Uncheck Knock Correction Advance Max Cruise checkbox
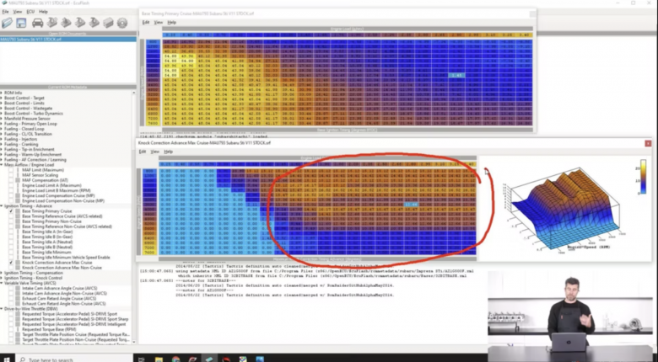The height and width of the screenshot is (362, 658). (x=11, y=262)
